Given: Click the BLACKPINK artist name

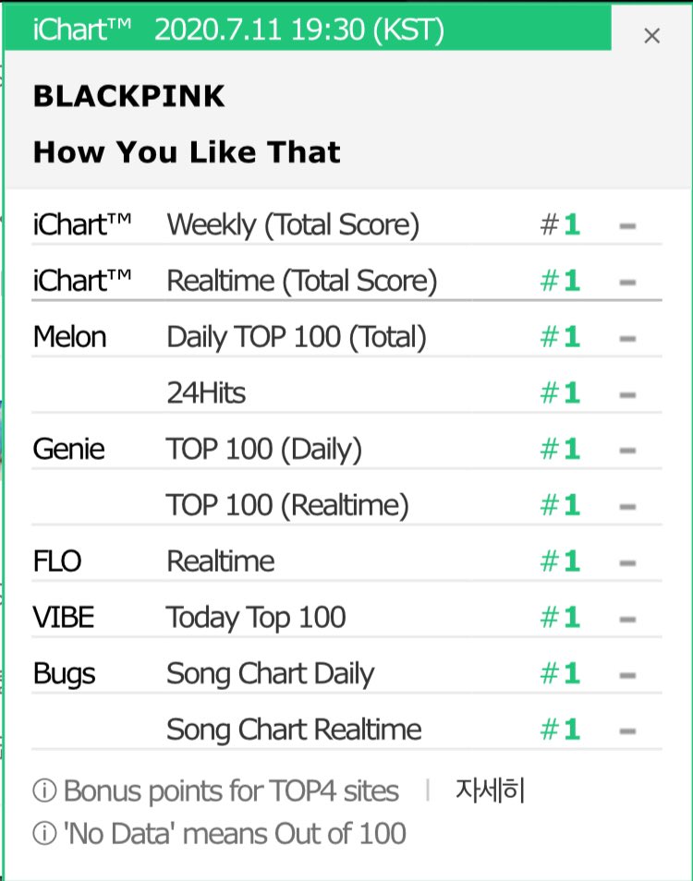Looking at the screenshot, I should pos(128,96).
